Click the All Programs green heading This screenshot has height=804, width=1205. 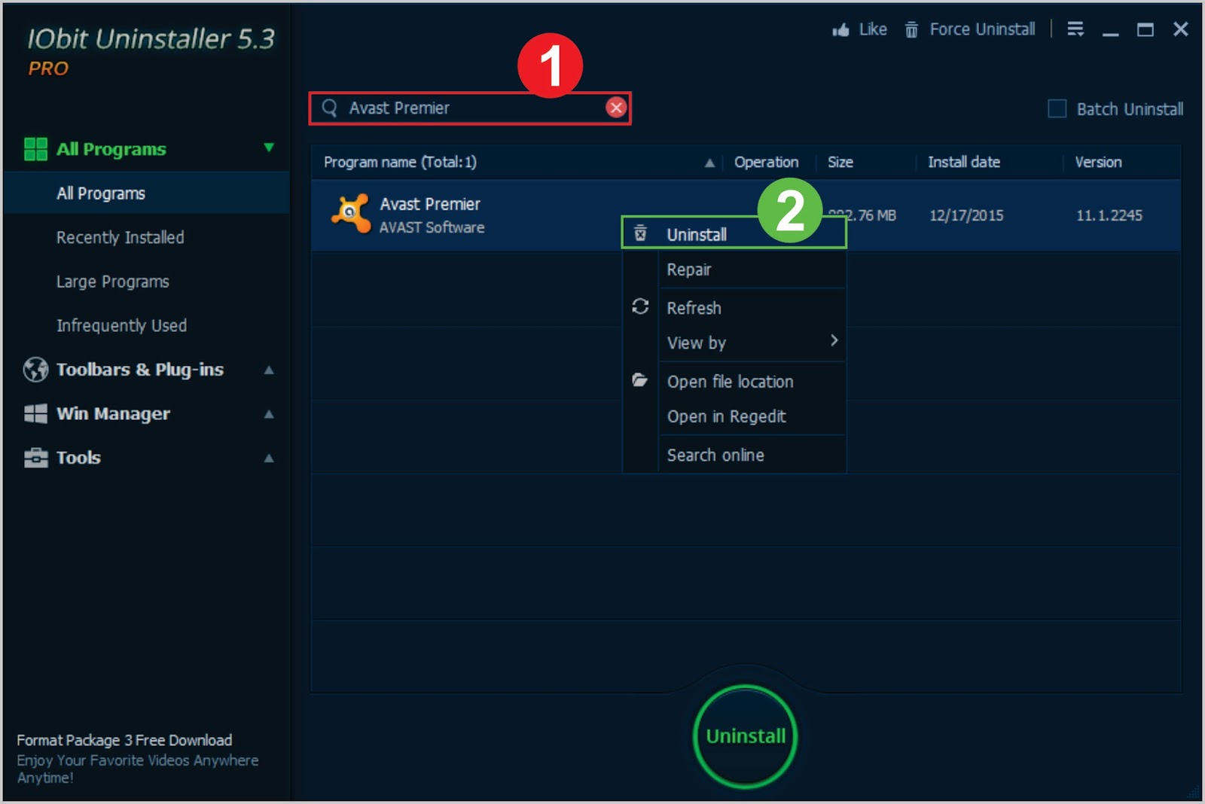[111, 149]
